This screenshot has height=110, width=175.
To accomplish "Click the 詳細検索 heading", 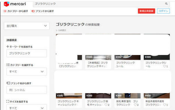I will click(12, 40).
